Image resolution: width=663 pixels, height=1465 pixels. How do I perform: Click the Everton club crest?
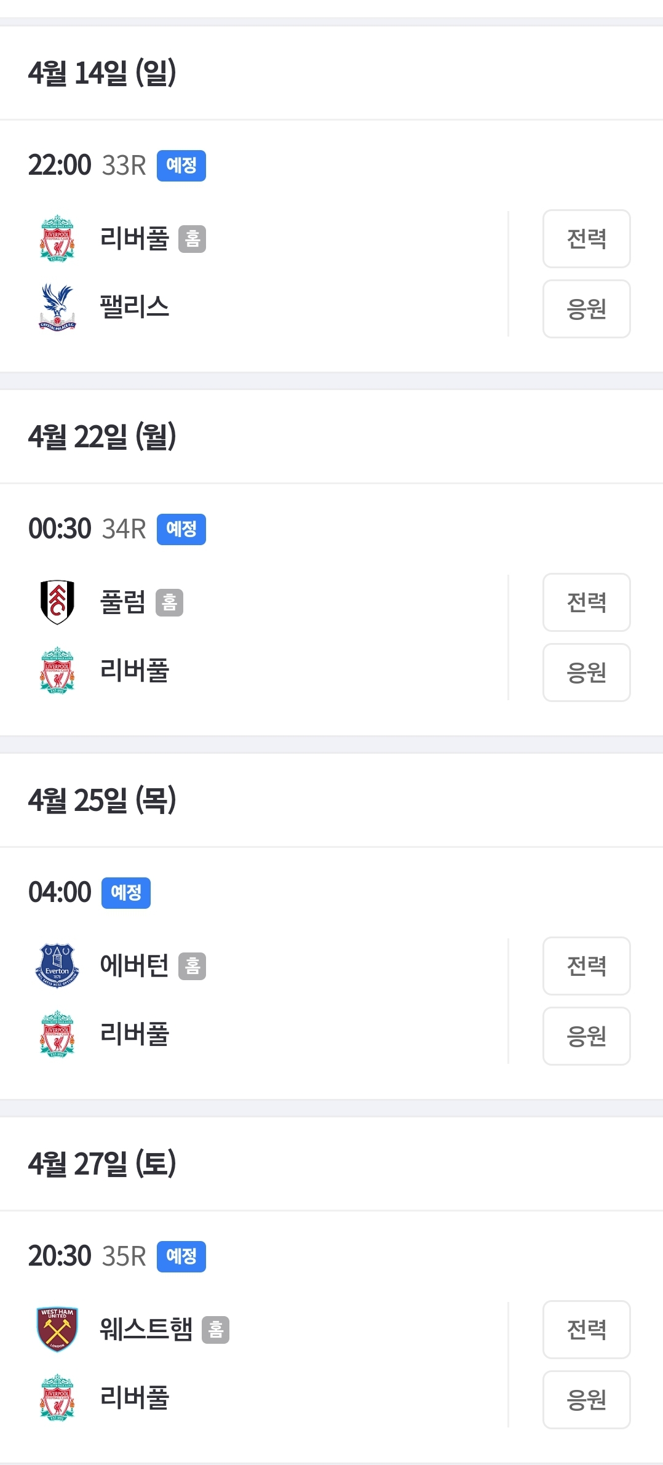tap(57, 965)
